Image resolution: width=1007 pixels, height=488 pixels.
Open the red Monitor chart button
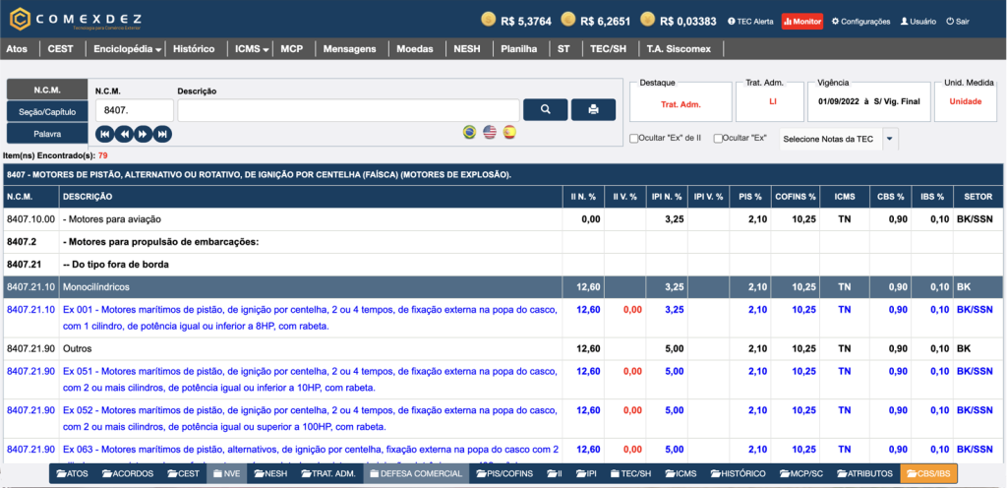click(x=801, y=21)
